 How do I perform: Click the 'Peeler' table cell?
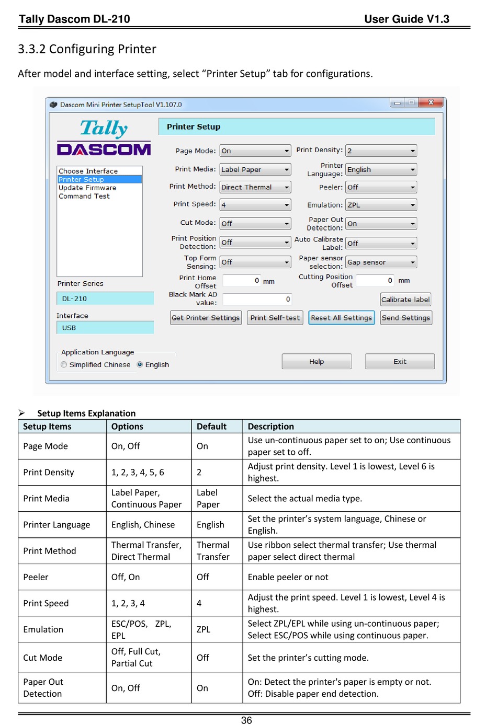pos(62,577)
